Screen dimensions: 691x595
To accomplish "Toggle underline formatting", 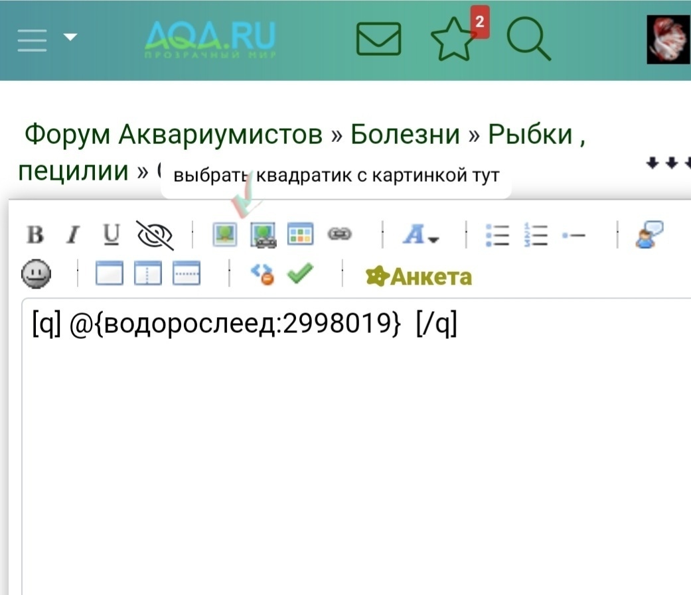I will click(x=111, y=234).
